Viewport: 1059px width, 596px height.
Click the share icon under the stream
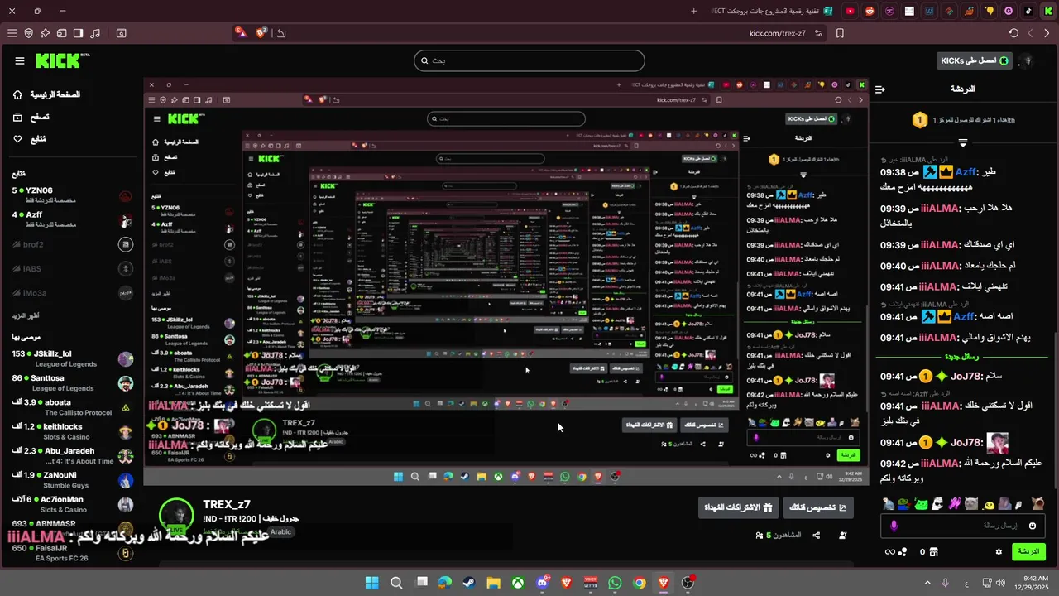(817, 536)
